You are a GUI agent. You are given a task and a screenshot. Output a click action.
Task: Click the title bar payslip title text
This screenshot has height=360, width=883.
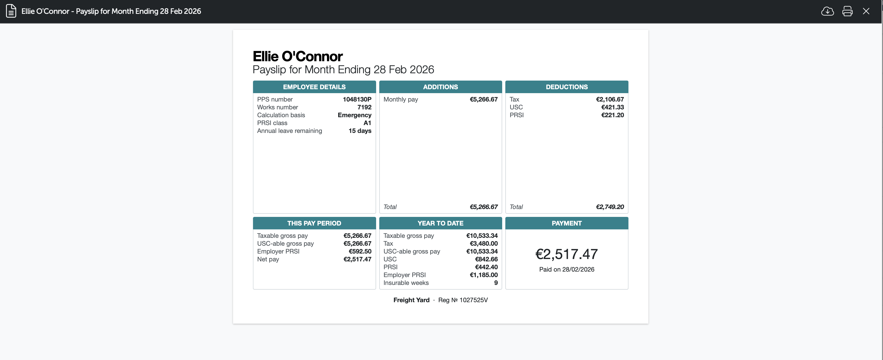pos(111,11)
